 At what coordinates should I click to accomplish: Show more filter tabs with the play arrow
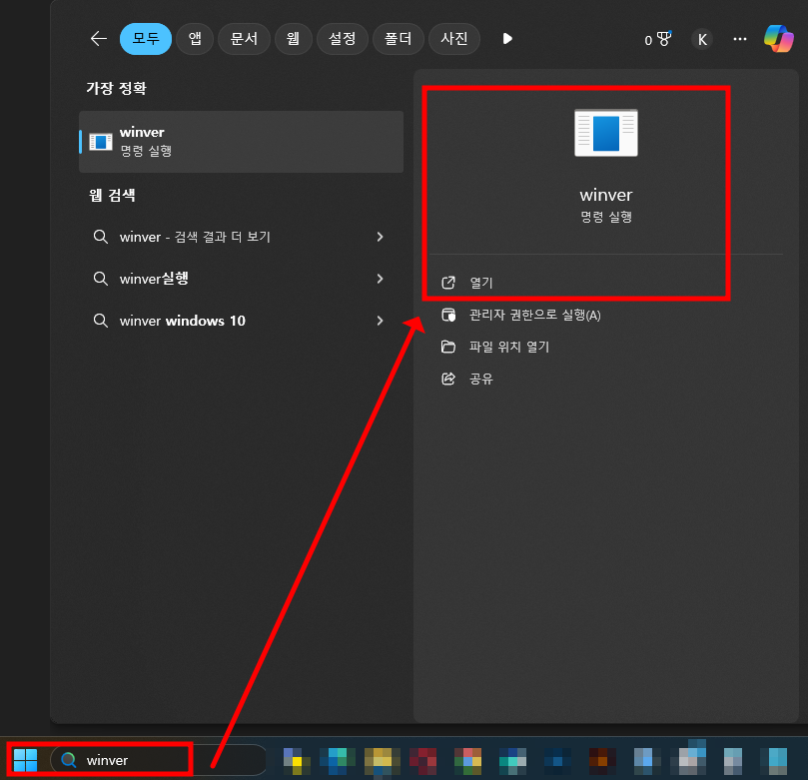pos(507,39)
